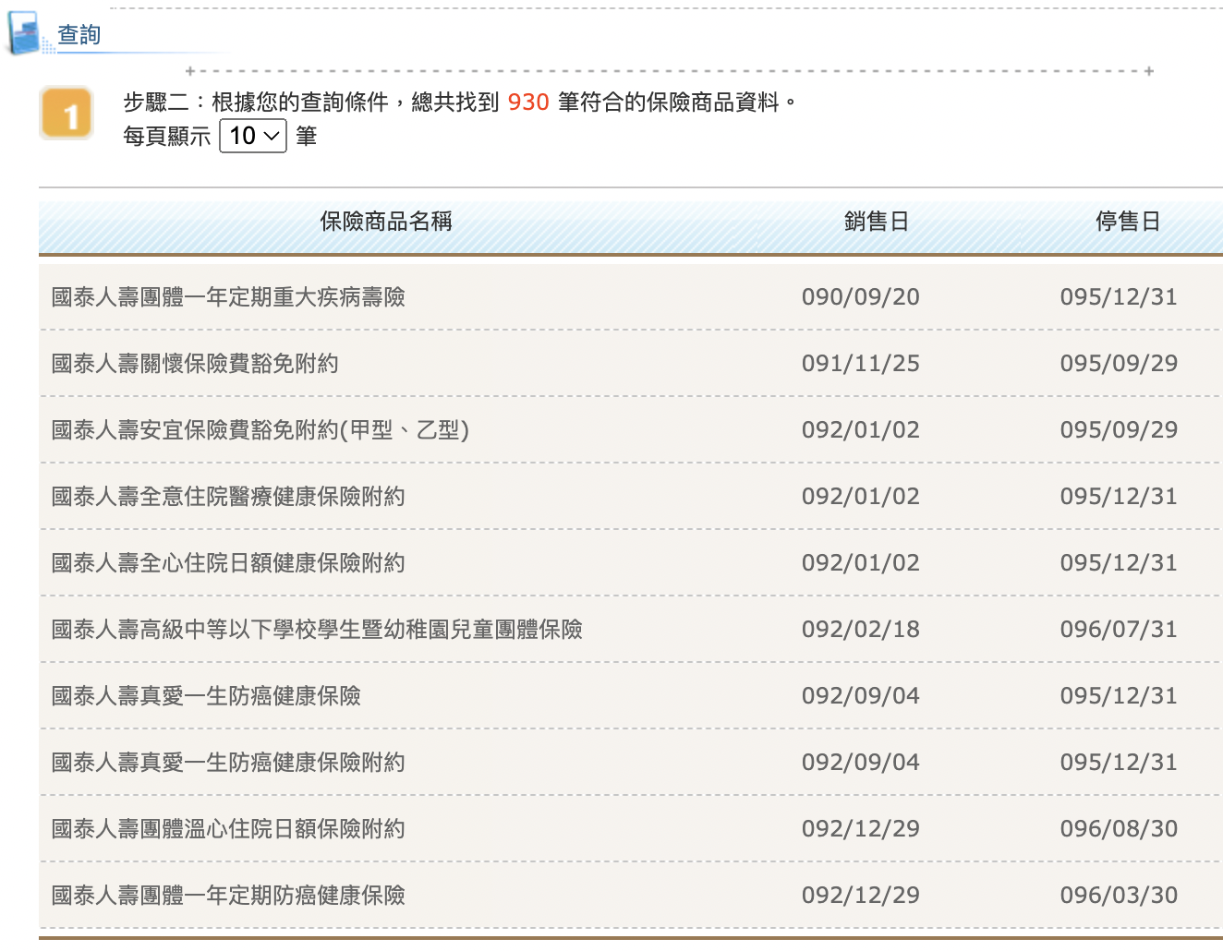Click the 停售日 column header
Image resolution: width=1223 pixels, height=951 pixels.
pyautogui.click(x=1127, y=222)
